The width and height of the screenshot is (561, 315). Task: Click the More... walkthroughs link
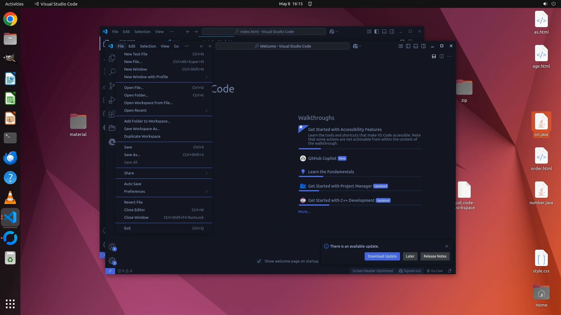304,212
